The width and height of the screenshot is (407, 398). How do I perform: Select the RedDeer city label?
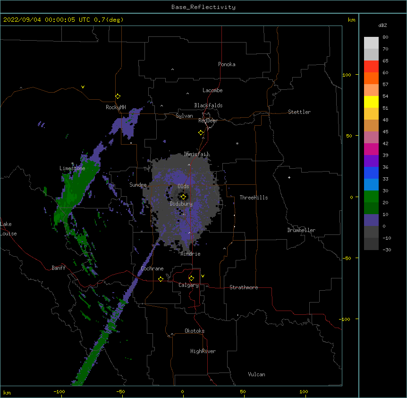coord(208,121)
